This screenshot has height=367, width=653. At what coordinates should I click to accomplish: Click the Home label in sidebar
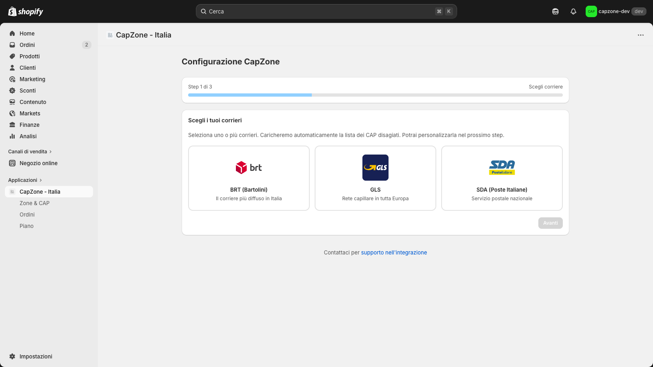coord(27,33)
